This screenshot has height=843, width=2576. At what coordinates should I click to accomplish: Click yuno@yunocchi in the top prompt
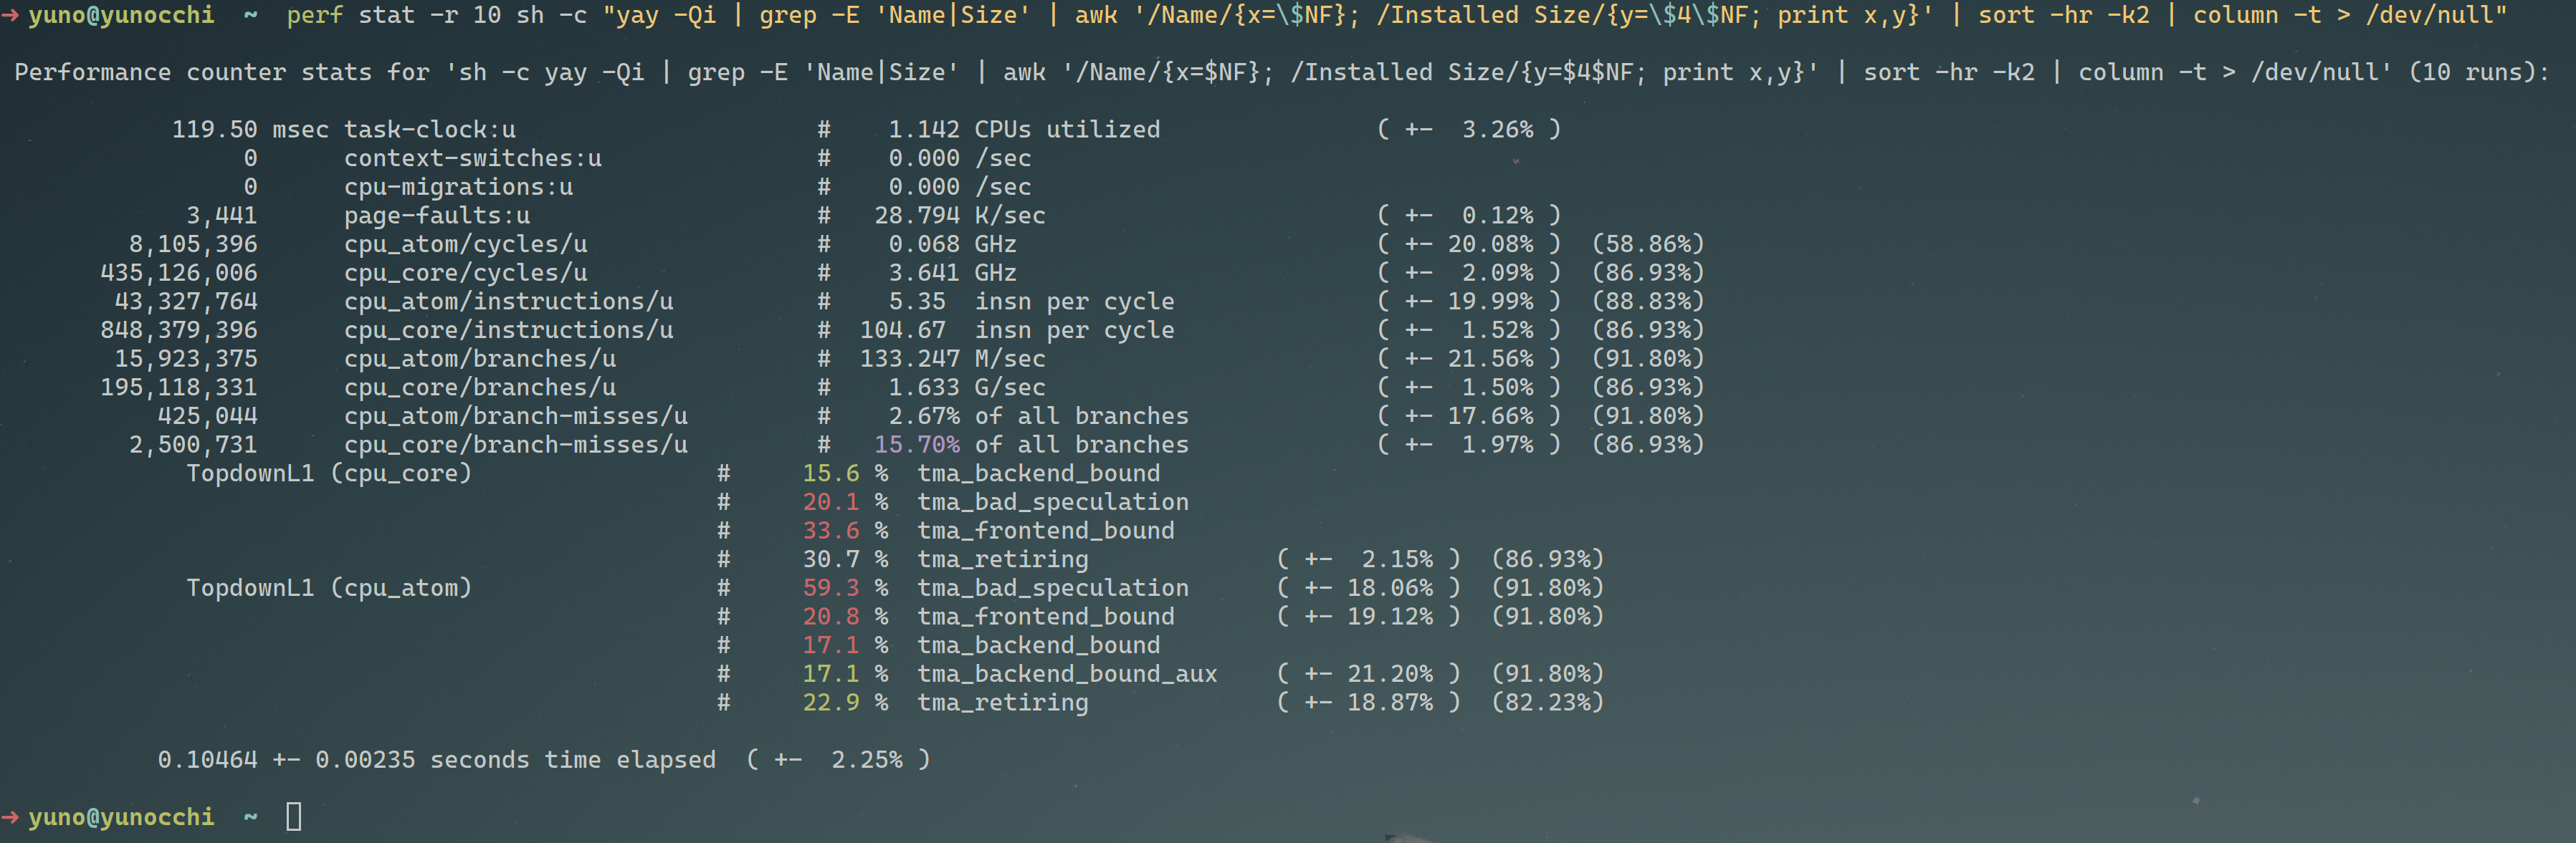(x=121, y=16)
